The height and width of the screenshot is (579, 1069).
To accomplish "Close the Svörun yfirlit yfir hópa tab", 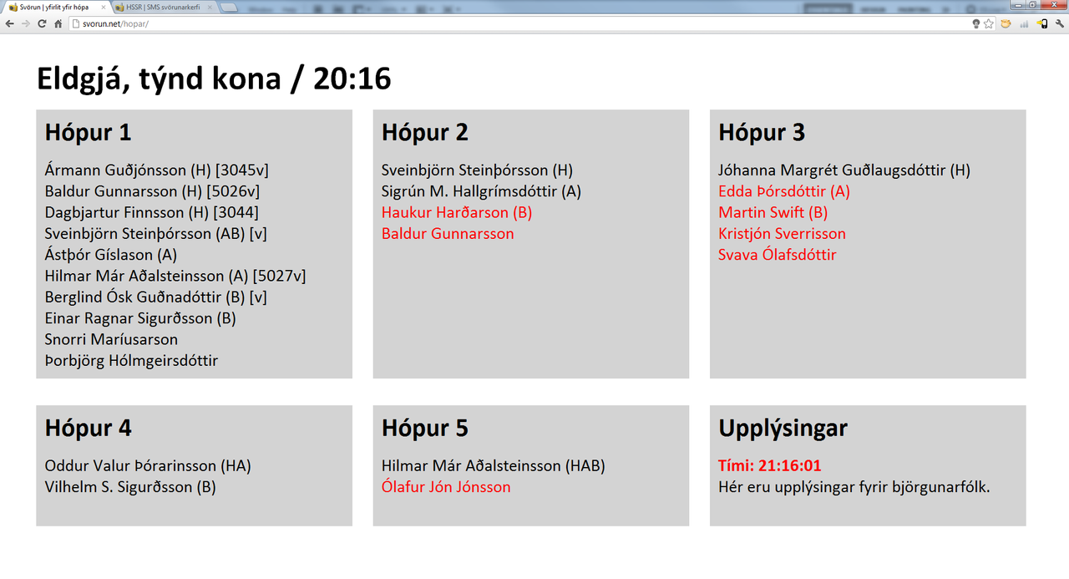I will point(104,7).
